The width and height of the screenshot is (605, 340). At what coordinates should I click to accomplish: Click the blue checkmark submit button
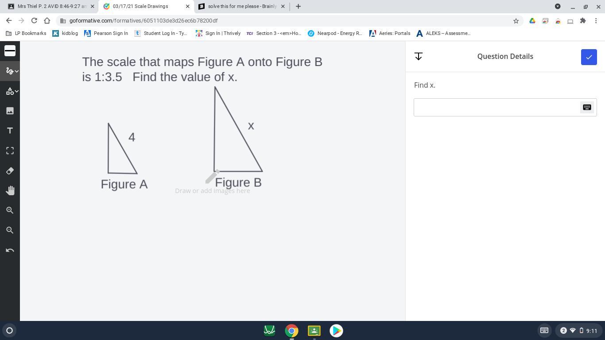tap(589, 57)
